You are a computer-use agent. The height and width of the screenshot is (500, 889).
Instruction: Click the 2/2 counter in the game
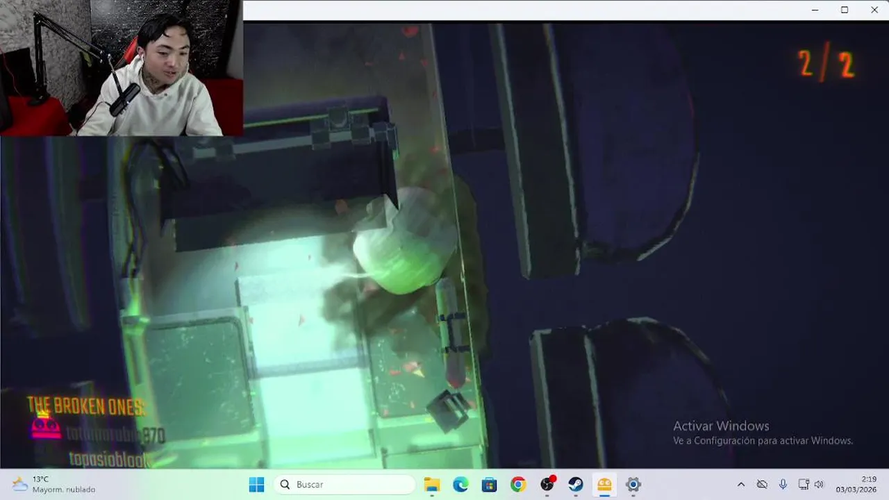826,65
